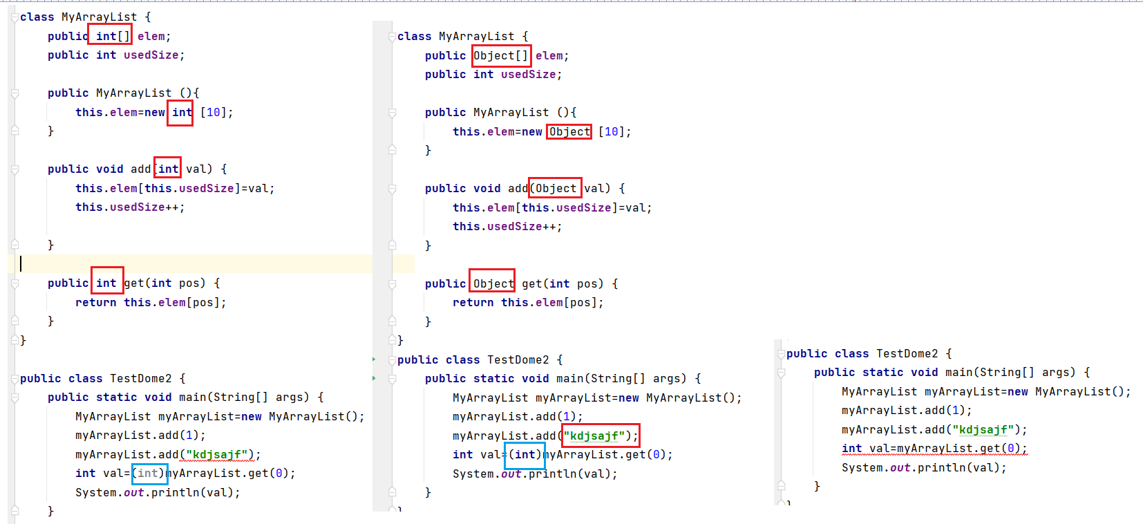Click left panel 'myArrayList.add(1);' line
Screen dimensions: 1143x524
coord(140,436)
